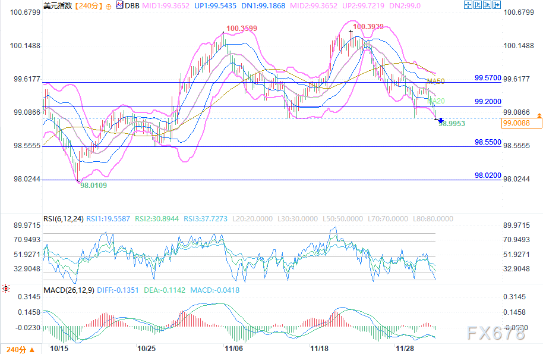This screenshot has height=354, width=543.
Task: Click the current price tag 99.0088
Action: tap(522, 123)
